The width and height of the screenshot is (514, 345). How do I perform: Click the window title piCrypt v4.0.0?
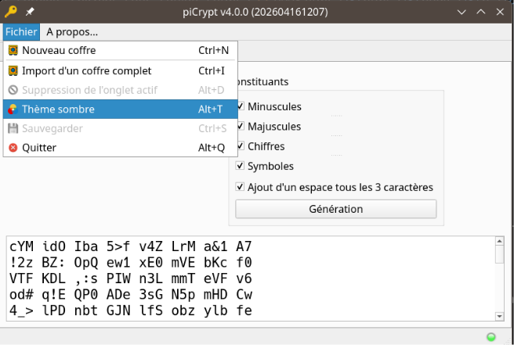point(255,12)
